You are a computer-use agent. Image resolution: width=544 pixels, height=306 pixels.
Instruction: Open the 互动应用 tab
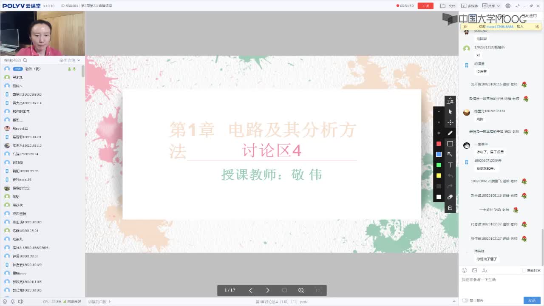(x=530, y=16)
